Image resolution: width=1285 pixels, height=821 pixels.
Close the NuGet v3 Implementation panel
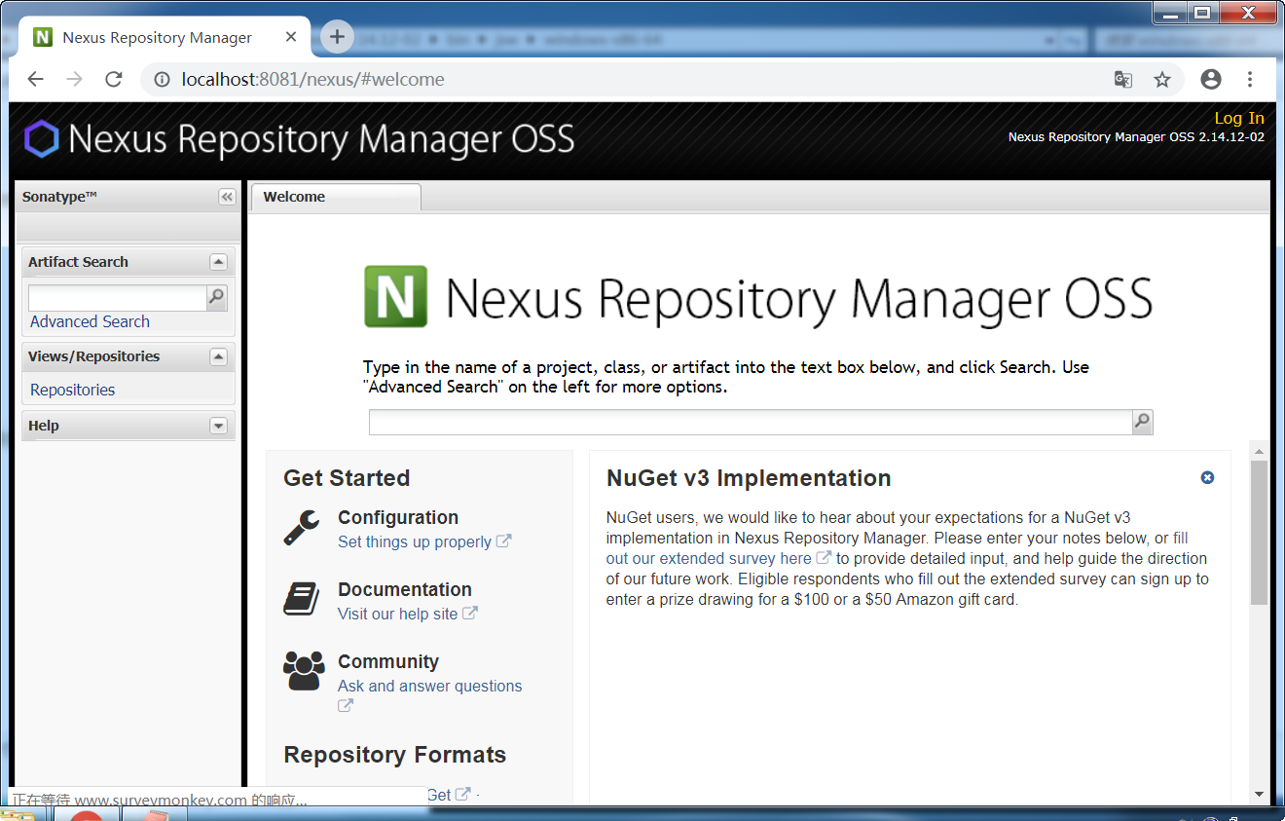(x=1207, y=477)
